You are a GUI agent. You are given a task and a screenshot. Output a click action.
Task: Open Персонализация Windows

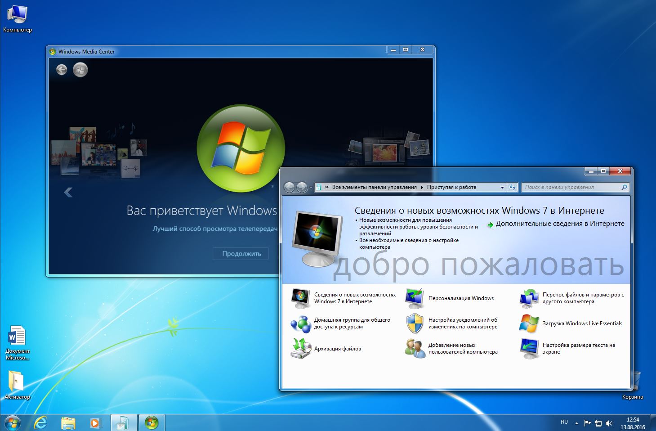pos(450,298)
